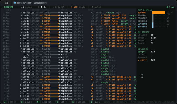Click the WHEN column header
Image resolution: width=177 pixels, height=104 pixels.
coord(8,10)
